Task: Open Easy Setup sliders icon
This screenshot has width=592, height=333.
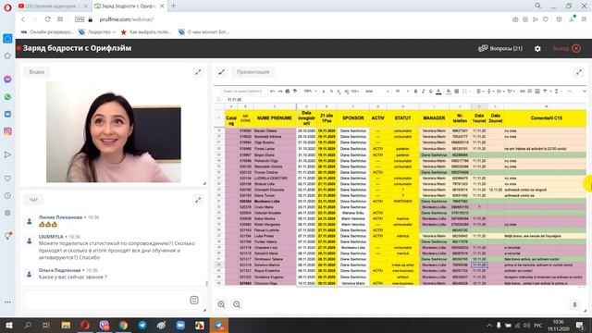Action: [584, 19]
